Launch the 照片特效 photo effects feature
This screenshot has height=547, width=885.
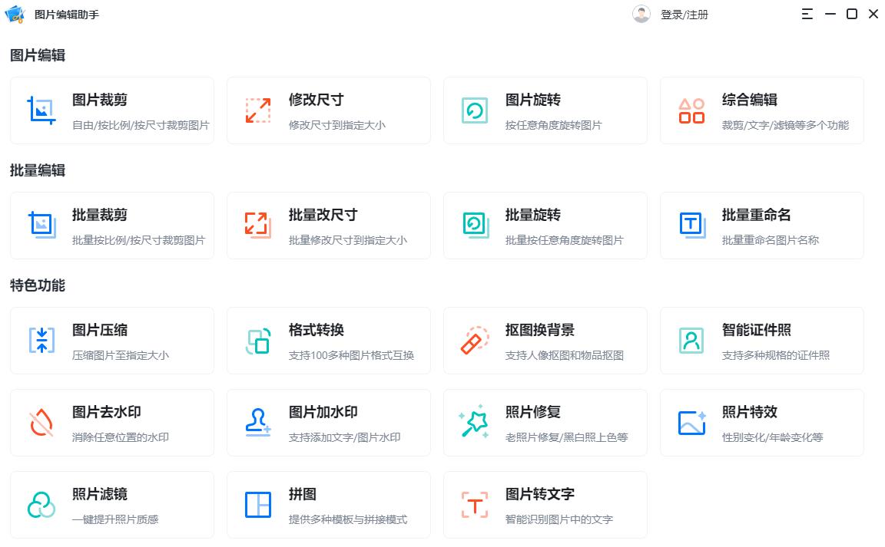point(761,423)
